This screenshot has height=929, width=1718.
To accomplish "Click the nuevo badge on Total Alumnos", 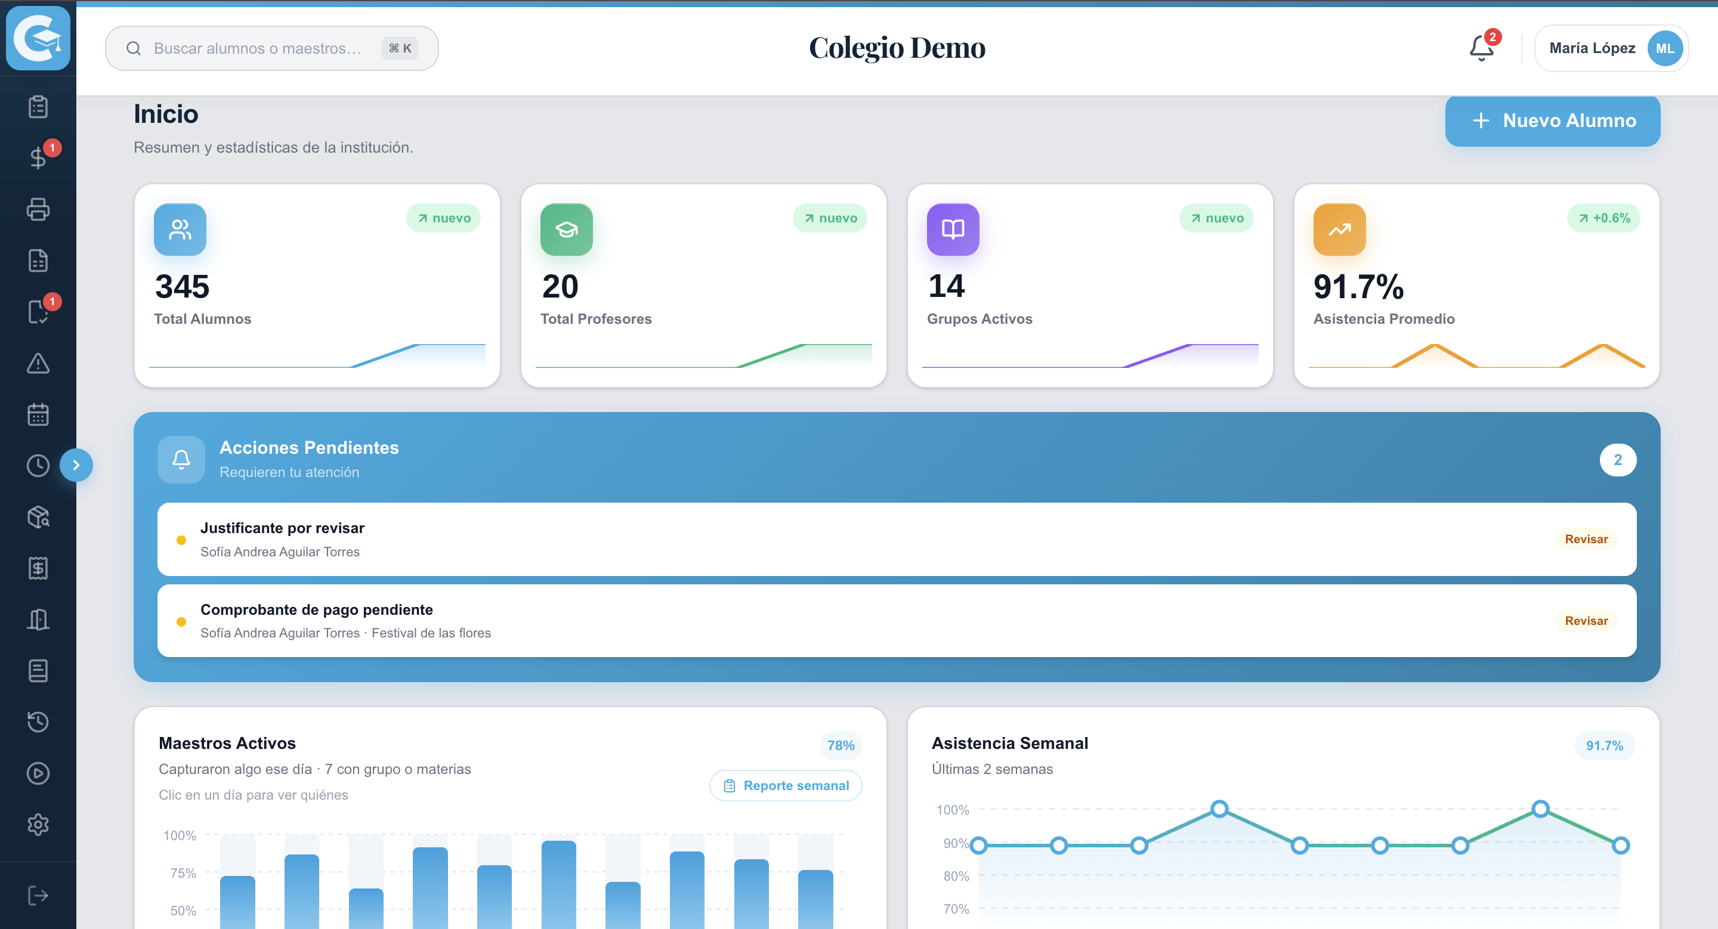I will point(443,218).
